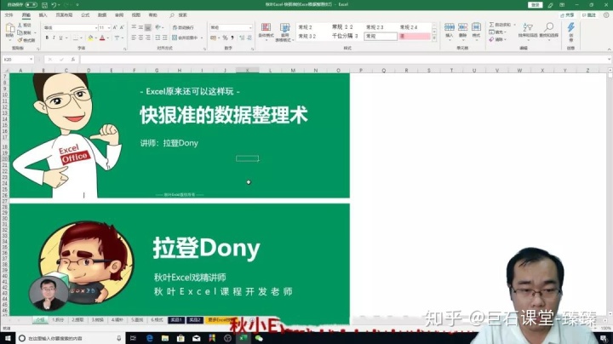
Task: Toggle the AutoSave switch in the title bar
Action: coord(31,5)
